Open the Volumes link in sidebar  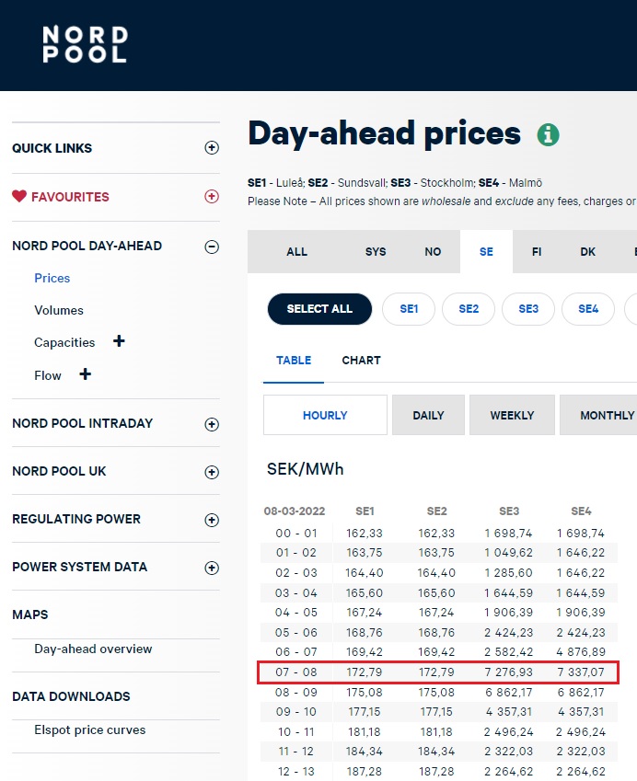59,310
